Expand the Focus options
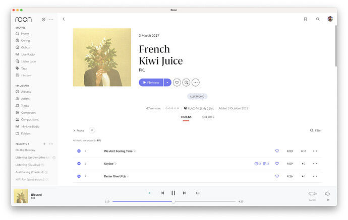Image resolution: width=348 pixels, height=220 pixels. click(x=79, y=130)
